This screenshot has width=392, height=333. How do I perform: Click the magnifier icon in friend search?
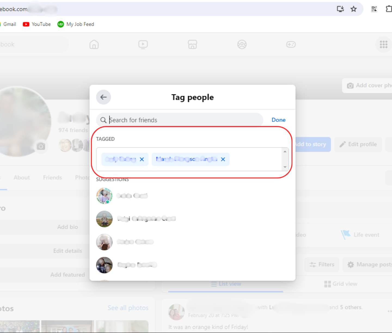click(103, 120)
